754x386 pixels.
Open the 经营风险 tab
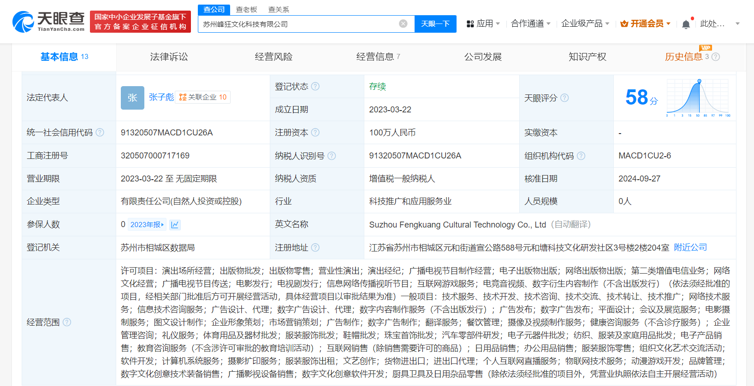click(x=273, y=57)
